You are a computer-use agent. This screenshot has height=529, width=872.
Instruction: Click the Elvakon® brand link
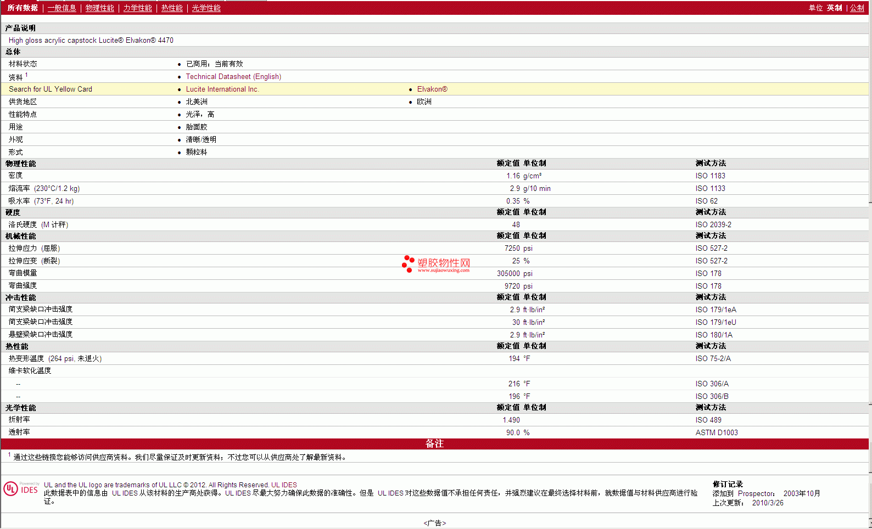(432, 89)
